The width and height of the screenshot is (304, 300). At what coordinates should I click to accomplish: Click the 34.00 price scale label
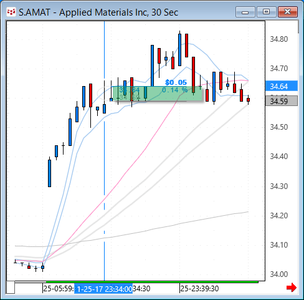pyautogui.click(x=279, y=274)
